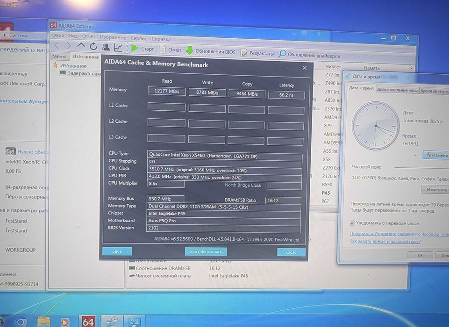The height and width of the screenshot is (327, 449).
Task: Click the media player taskbar icon
Action: 65,322
